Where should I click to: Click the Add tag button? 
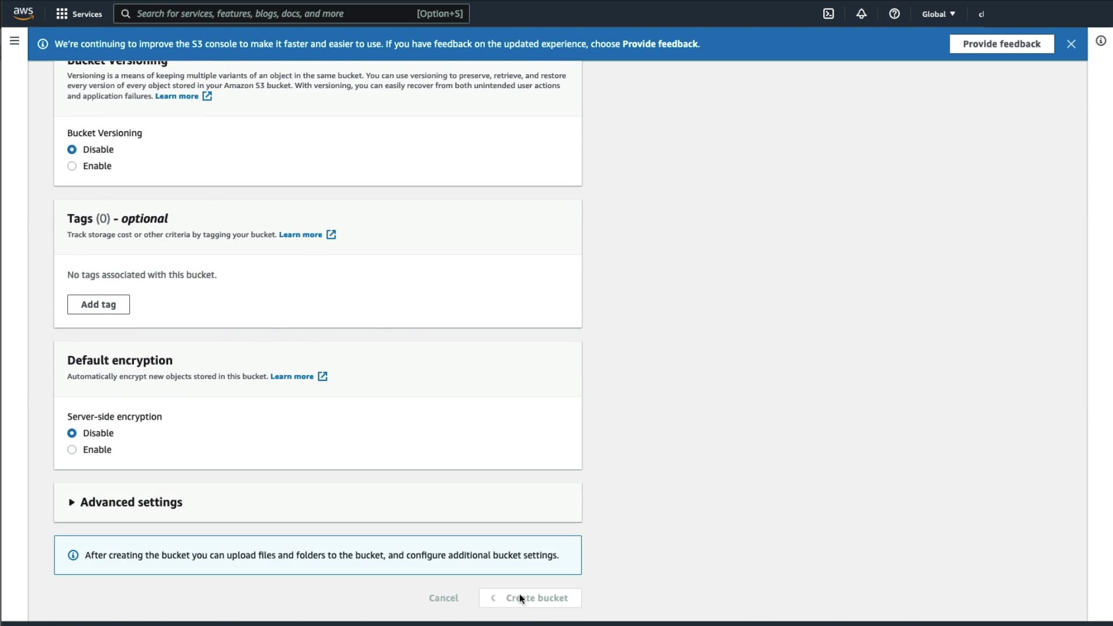(x=99, y=305)
